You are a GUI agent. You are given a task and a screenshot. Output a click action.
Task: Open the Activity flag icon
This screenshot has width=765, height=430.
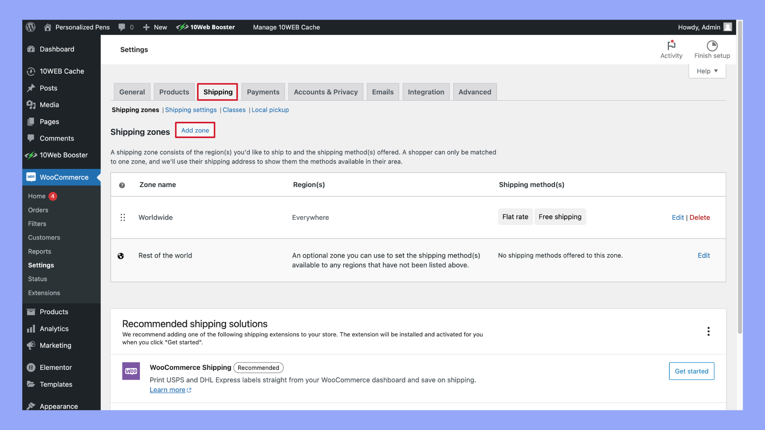coord(671,45)
